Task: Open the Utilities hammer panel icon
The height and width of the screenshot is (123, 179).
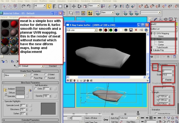Action: click(x=176, y=19)
